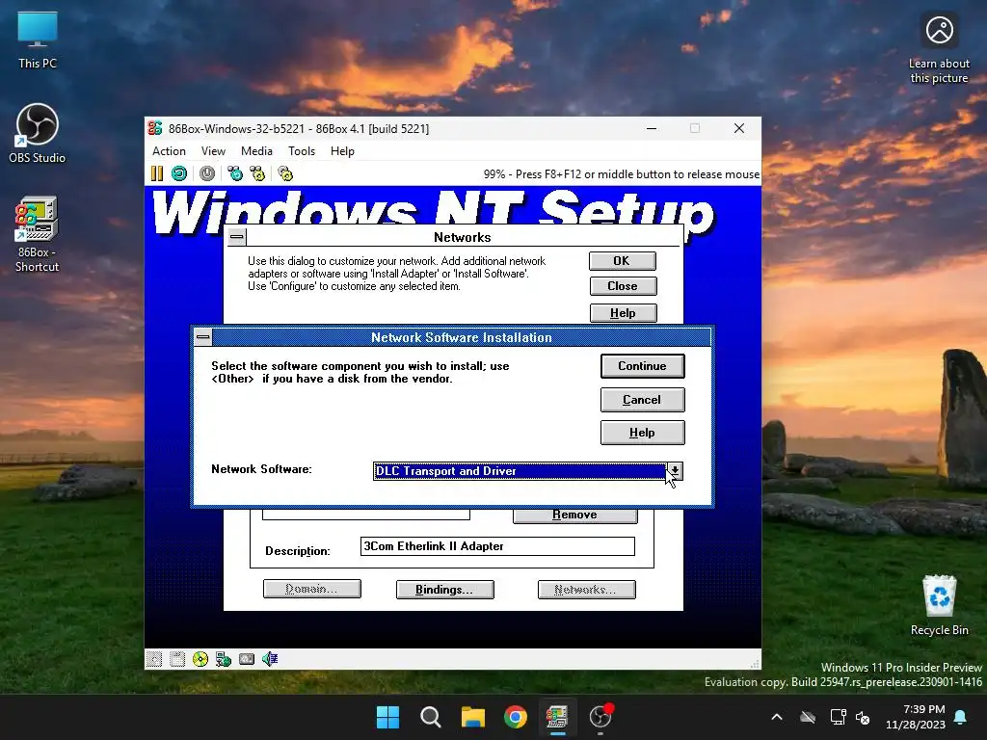Open the OBS Studio desktop shortcut
Viewport: 987px width, 740px height.
(x=38, y=133)
